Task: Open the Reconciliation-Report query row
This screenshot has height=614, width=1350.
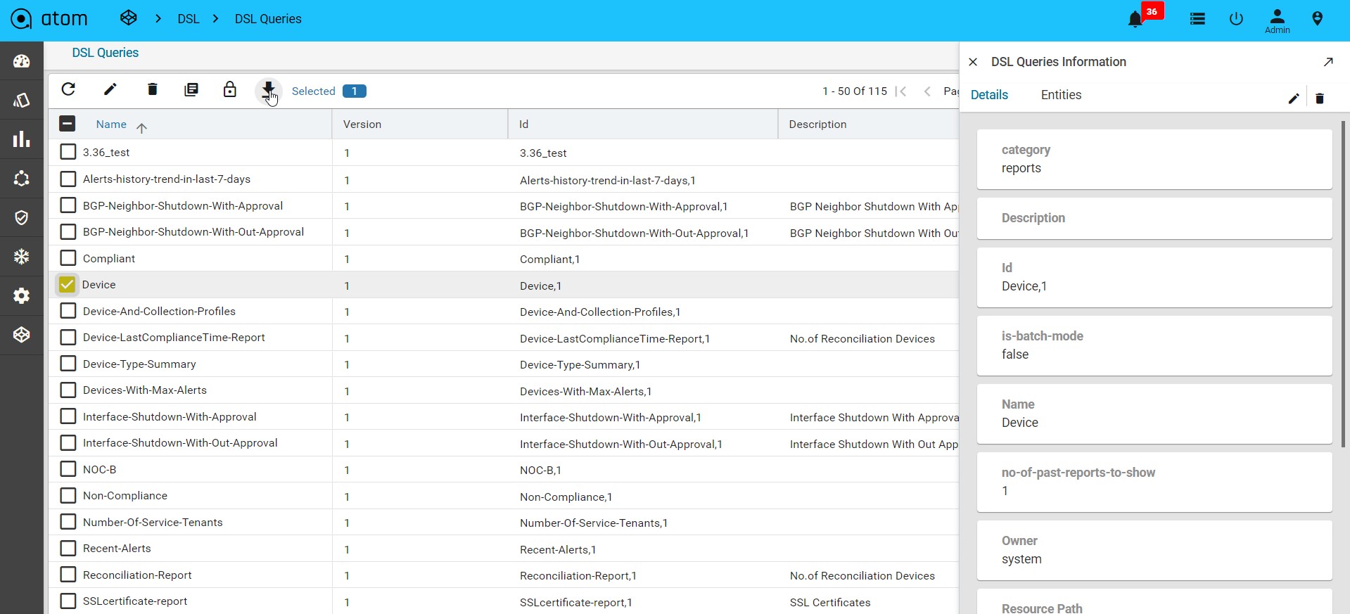Action: click(x=503, y=575)
